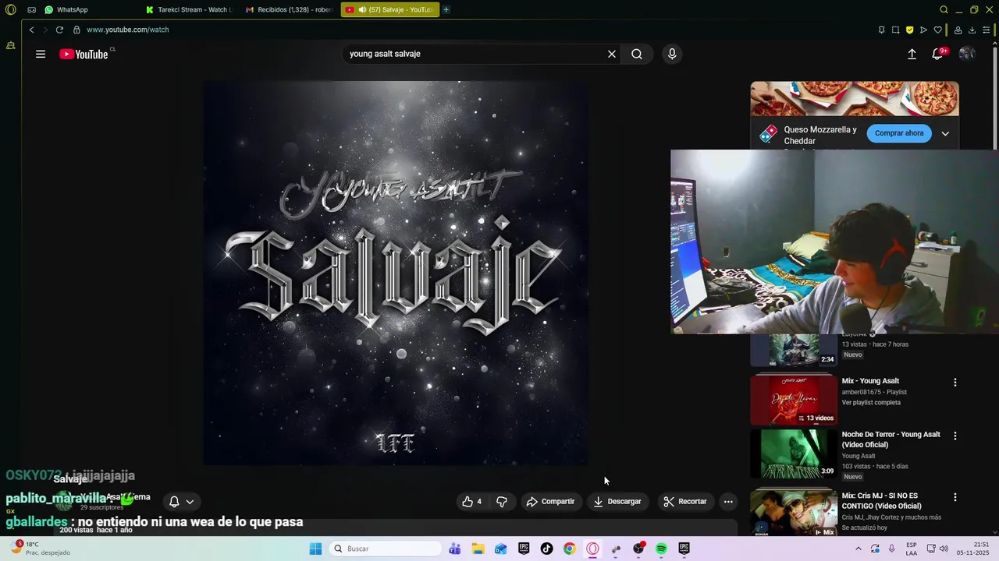Open TikTok from the taskbar

click(x=546, y=549)
